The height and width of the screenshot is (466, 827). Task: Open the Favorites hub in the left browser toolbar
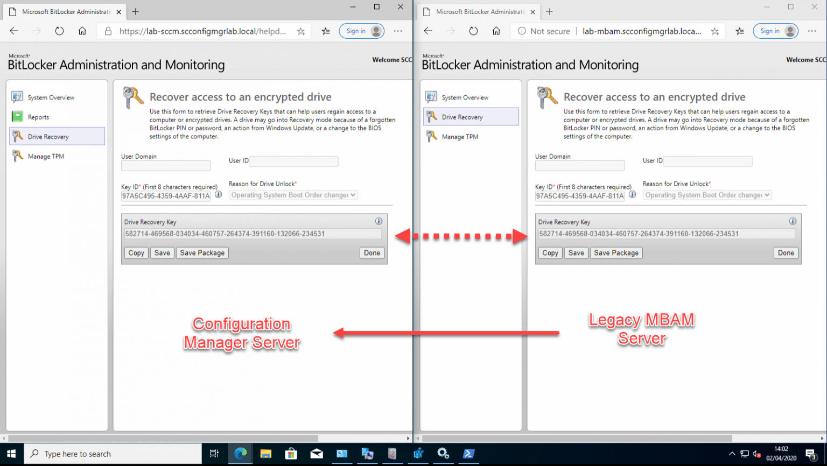325,31
